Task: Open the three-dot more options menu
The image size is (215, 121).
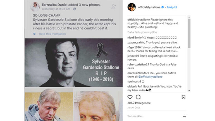Action: click(x=184, y=116)
